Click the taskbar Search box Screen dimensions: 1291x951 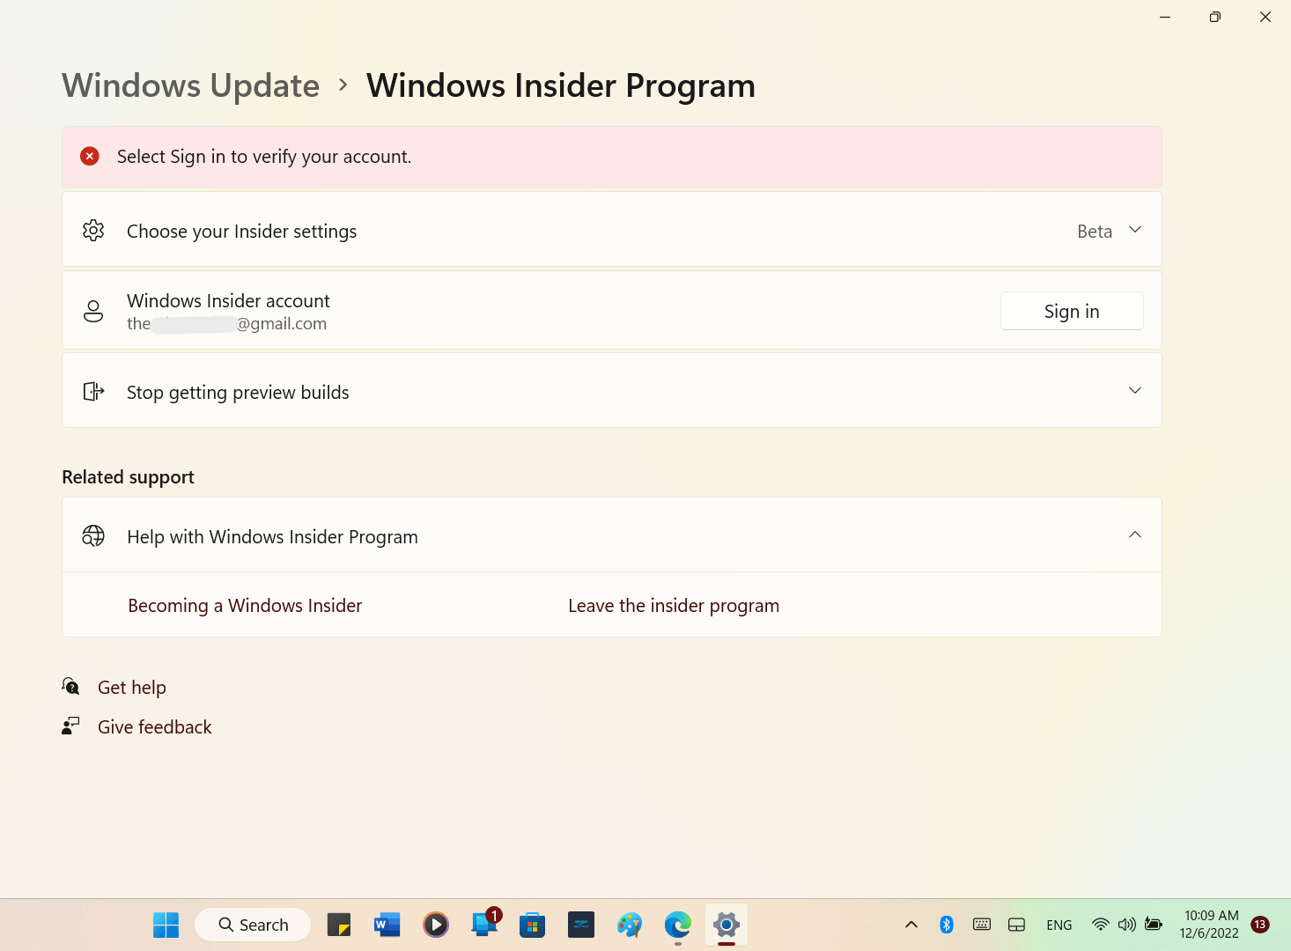[253, 925]
